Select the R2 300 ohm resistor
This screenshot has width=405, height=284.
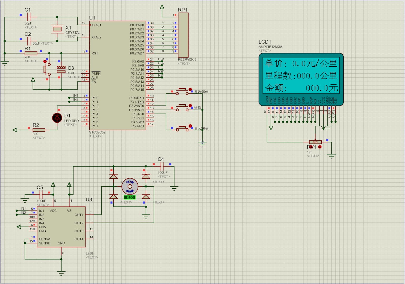[x=39, y=130]
